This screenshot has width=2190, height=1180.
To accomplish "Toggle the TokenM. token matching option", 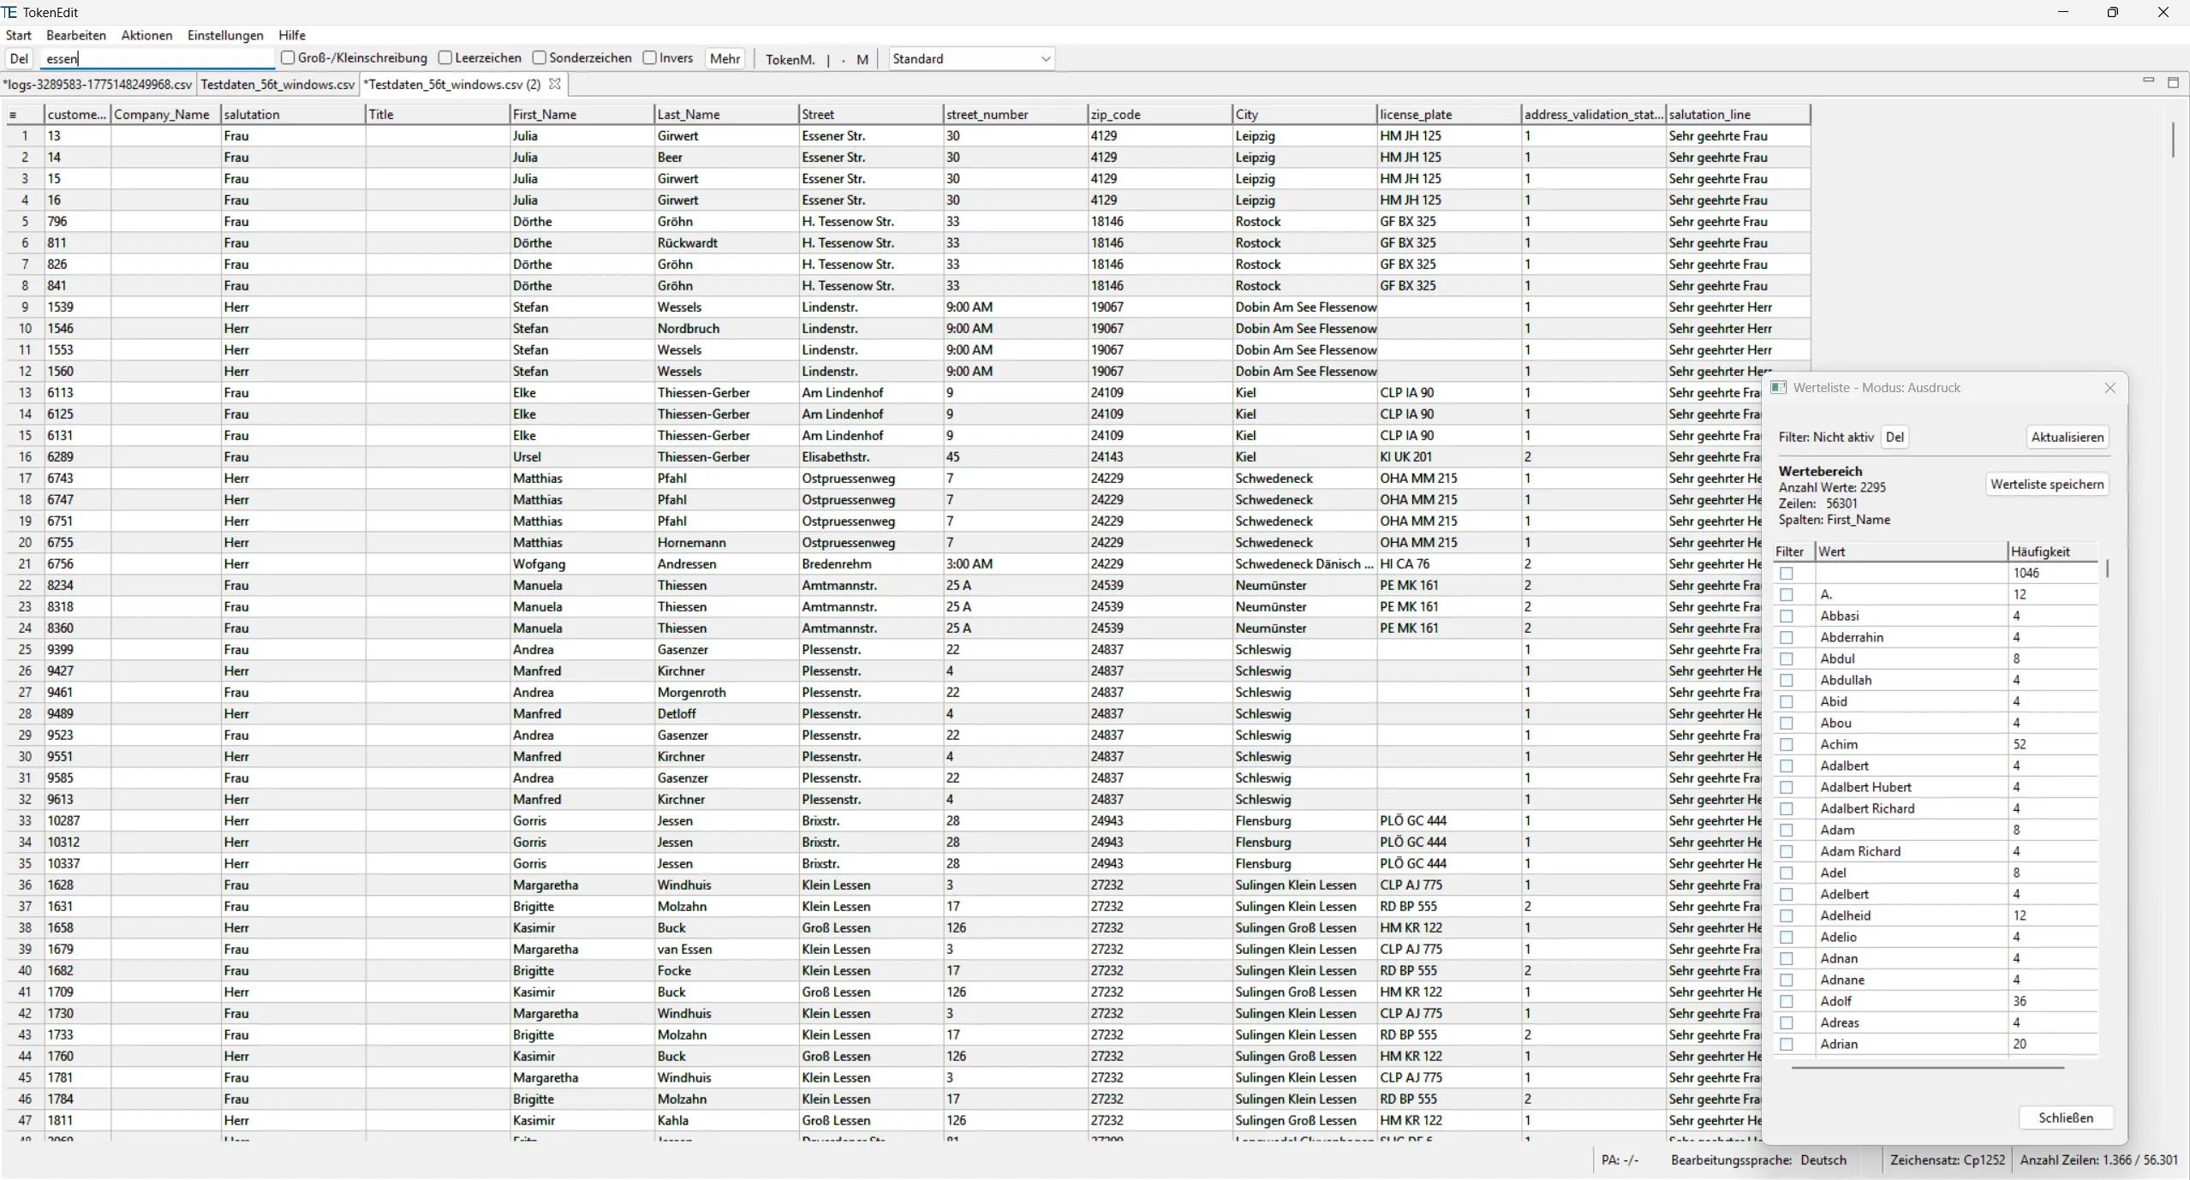I will point(790,58).
